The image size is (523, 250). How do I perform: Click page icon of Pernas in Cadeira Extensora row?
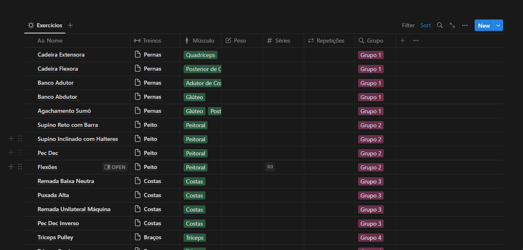[137, 55]
